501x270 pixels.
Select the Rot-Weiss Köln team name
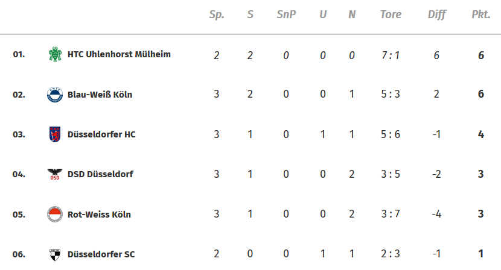click(99, 214)
